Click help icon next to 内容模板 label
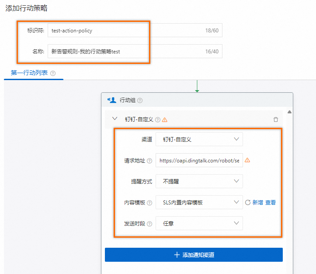The image size is (316, 274). tap(149, 203)
